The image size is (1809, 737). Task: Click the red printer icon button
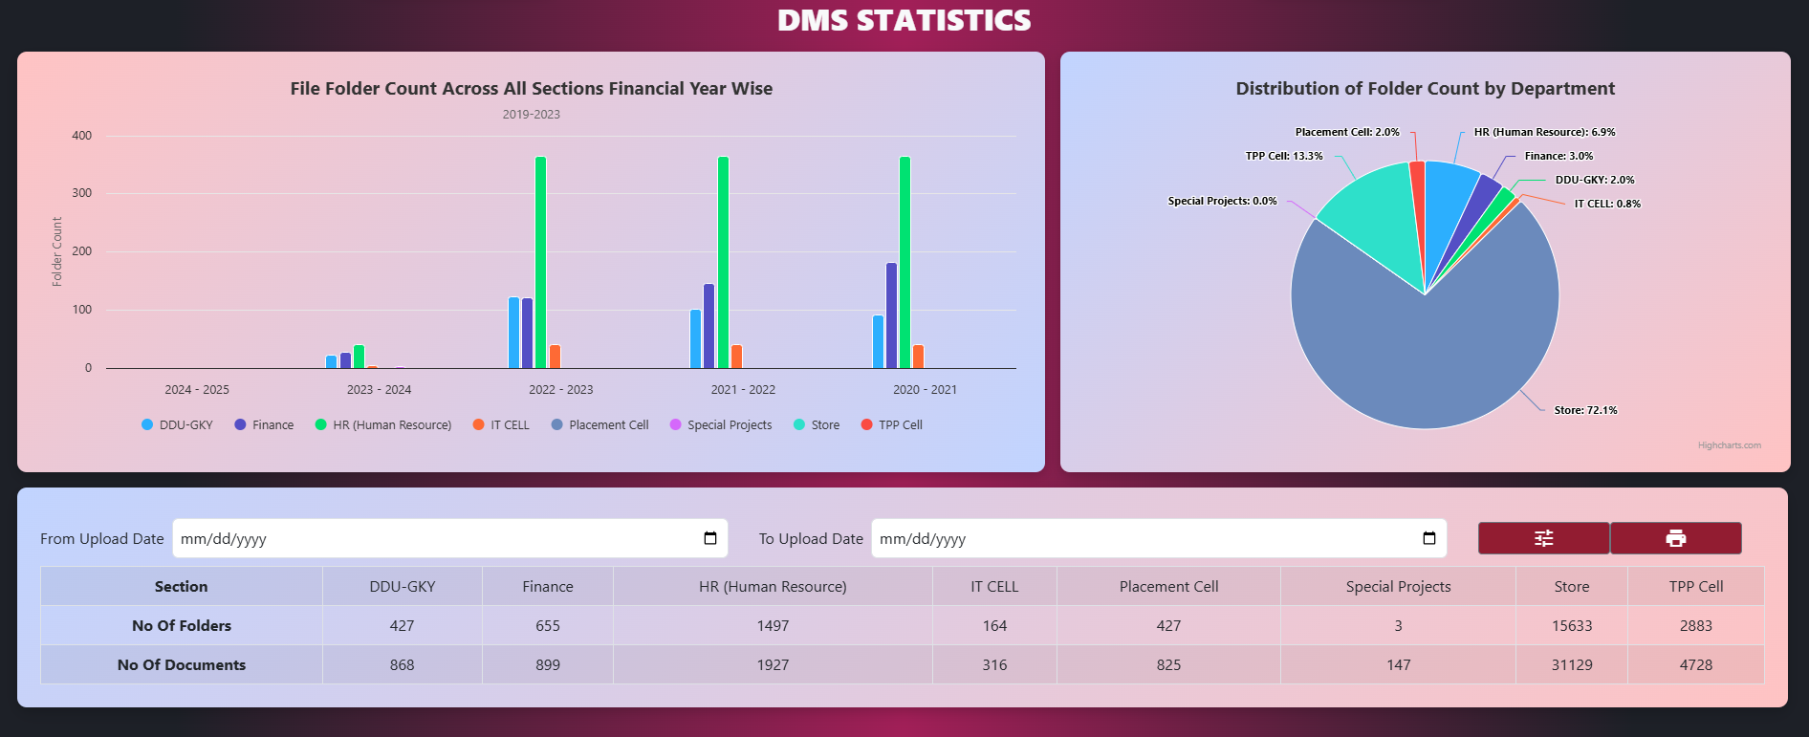point(1675,538)
